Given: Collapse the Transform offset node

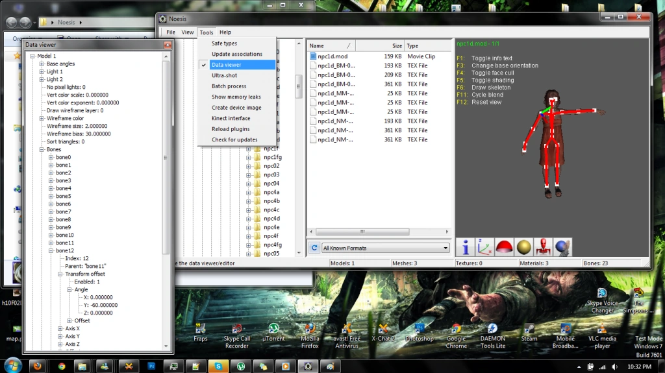Looking at the screenshot, I should [60, 274].
